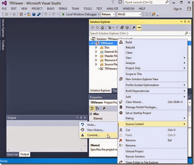Image resolution: width=194 pixels, height=165 pixels.
Task: Click the Solution Explorer Back arrow icon
Action: (93, 27)
